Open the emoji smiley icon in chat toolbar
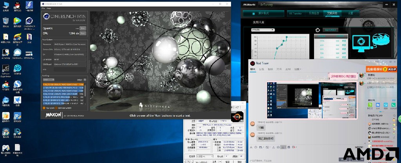Viewport: 401px width, 163px height. (x=255, y=147)
